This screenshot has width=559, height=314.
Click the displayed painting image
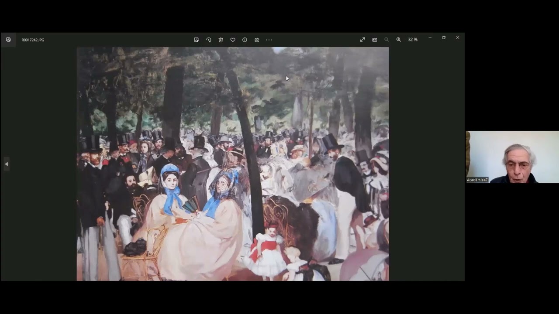pyautogui.click(x=233, y=164)
